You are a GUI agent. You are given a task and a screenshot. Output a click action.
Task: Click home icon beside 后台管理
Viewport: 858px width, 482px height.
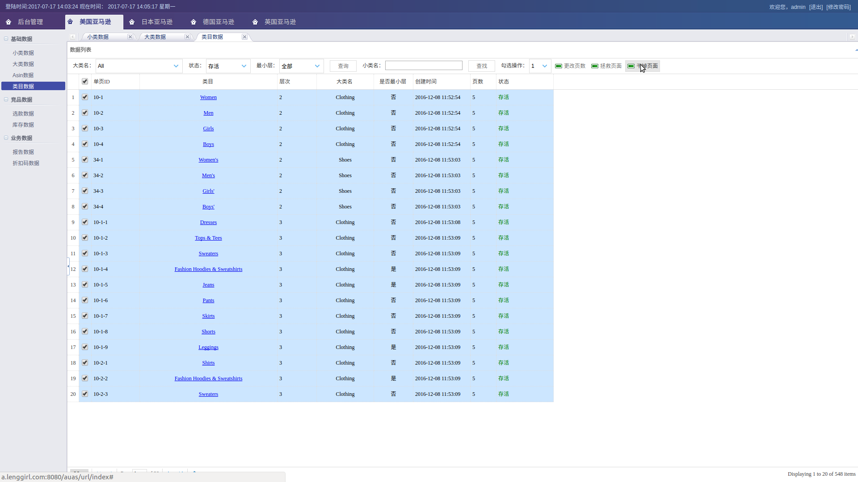pos(8,22)
